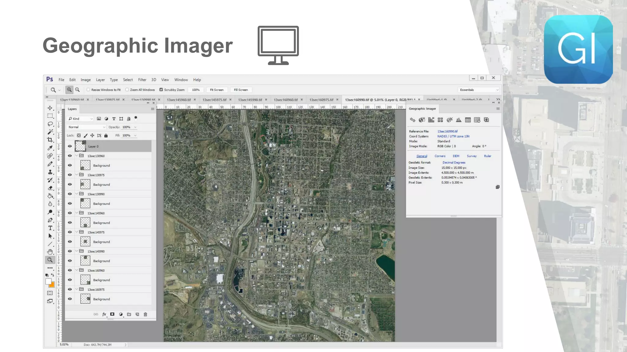Open the Opacity dropdown arrow

point(135,127)
